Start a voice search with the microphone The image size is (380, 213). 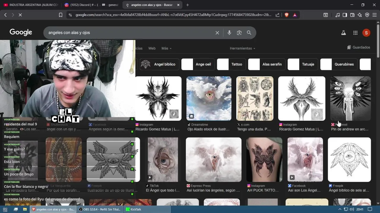[x=229, y=33]
